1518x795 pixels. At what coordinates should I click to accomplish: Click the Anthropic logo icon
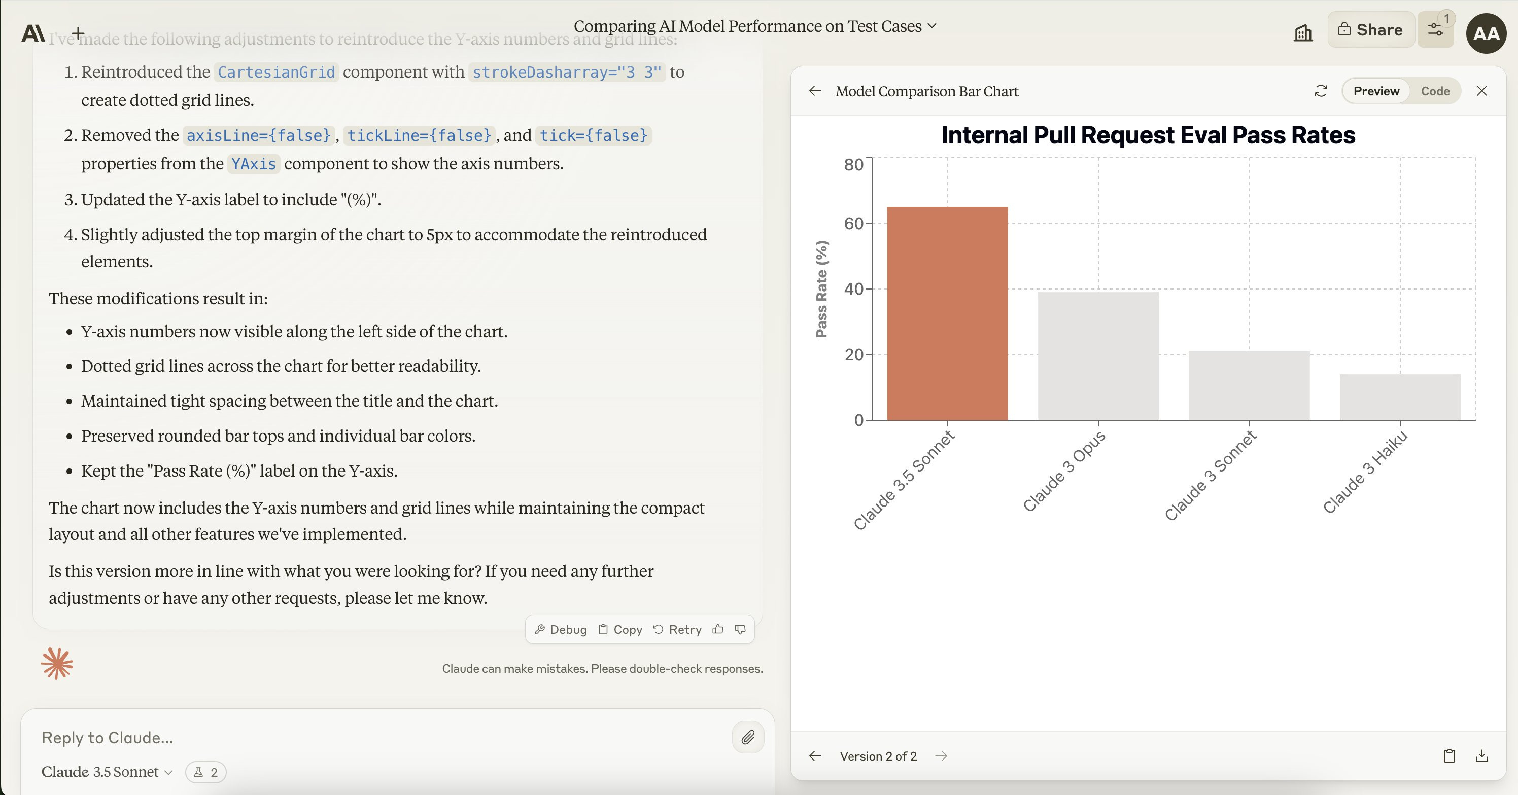coord(33,33)
